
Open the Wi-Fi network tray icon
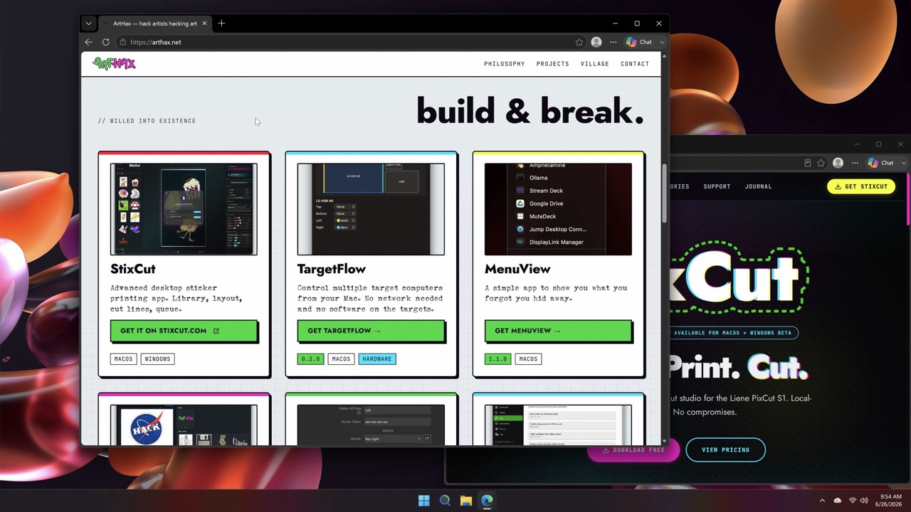tap(853, 501)
